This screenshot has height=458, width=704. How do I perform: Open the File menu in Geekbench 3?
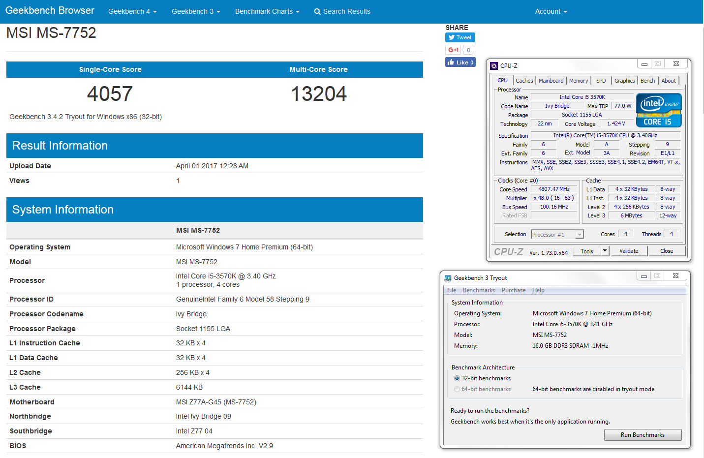point(452,290)
